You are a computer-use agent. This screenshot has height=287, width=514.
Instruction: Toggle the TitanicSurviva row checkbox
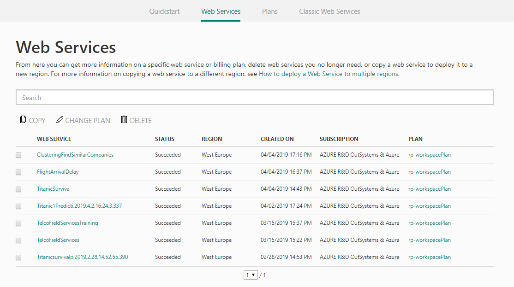point(18,189)
